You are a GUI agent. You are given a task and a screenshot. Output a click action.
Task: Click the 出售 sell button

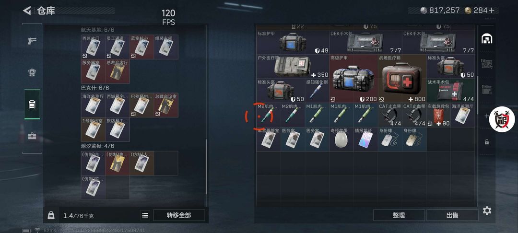pyautogui.click(x=452, y=215)
